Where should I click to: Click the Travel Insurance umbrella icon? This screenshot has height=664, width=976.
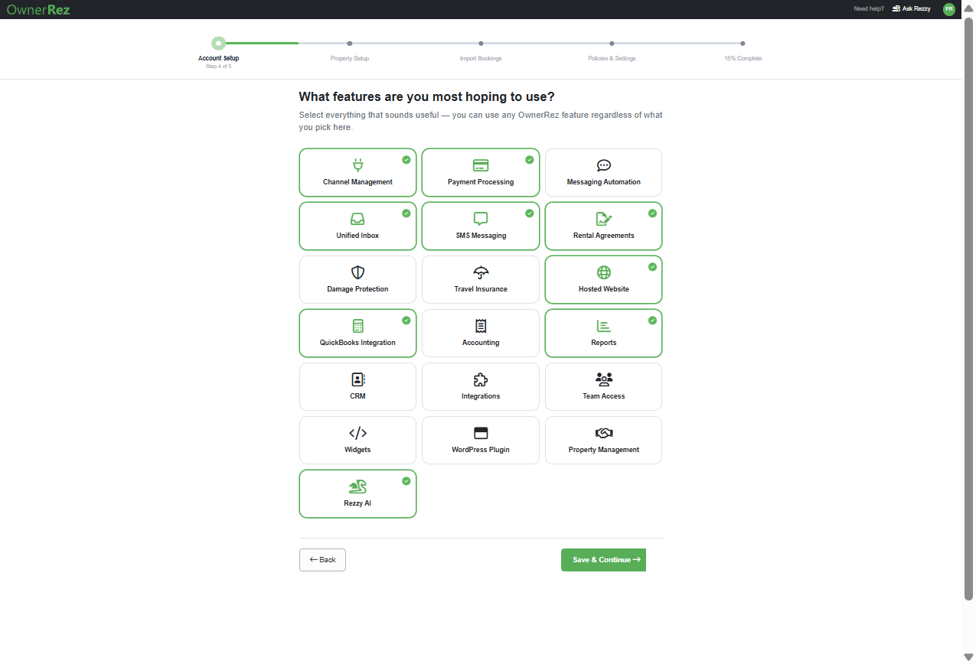481,272
